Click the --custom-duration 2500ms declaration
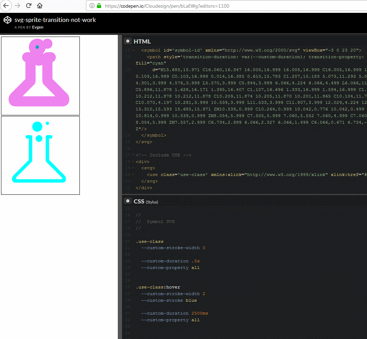367x339 pixels. [x=175, y=313]
